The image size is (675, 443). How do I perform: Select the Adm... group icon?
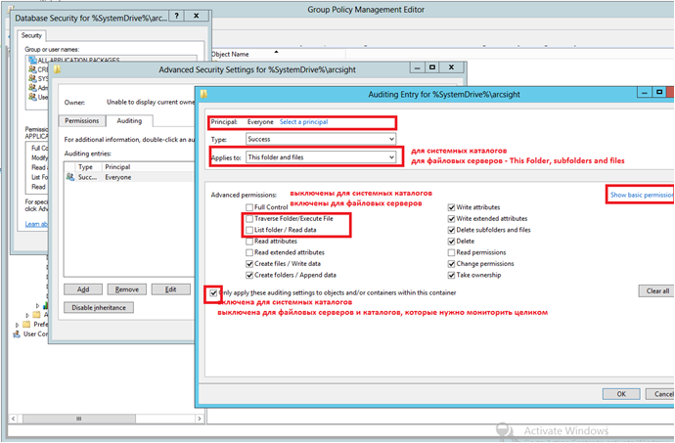click(32, 87)
